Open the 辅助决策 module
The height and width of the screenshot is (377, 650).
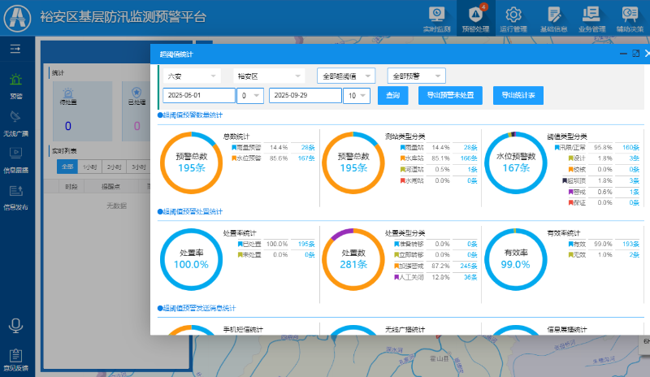[630, 19]
